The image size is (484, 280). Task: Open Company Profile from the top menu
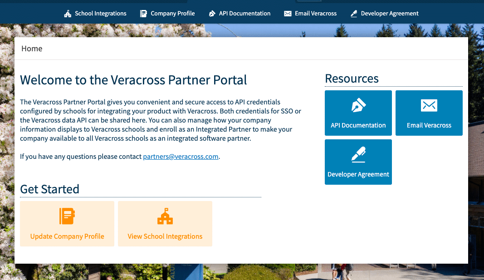[x=172, y=14]
